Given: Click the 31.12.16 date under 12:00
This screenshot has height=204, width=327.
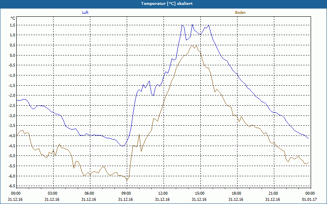Looking at the screenshot, I should 162,200.
